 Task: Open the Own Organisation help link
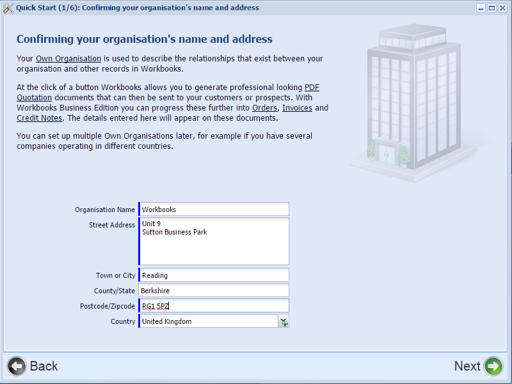(x=68, y=59)
